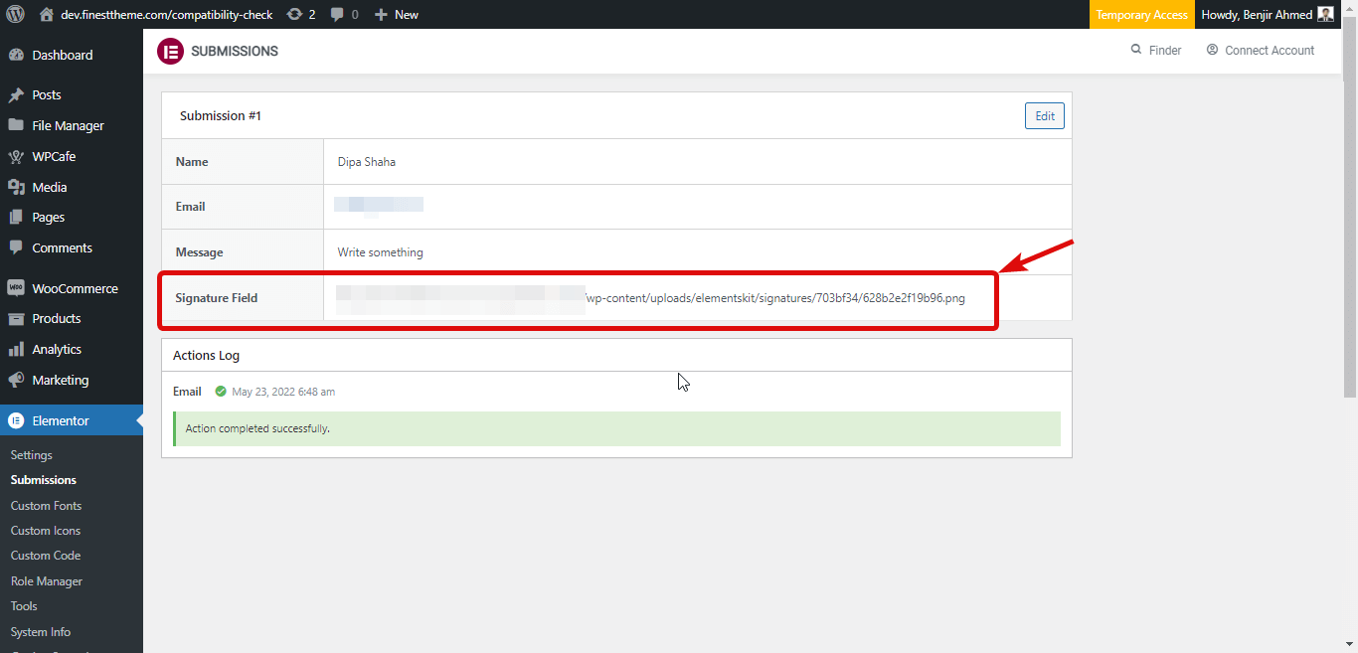
Task: Click the Dashboard gauge icon
Action: pyautogui.click(x=16, y=56)
